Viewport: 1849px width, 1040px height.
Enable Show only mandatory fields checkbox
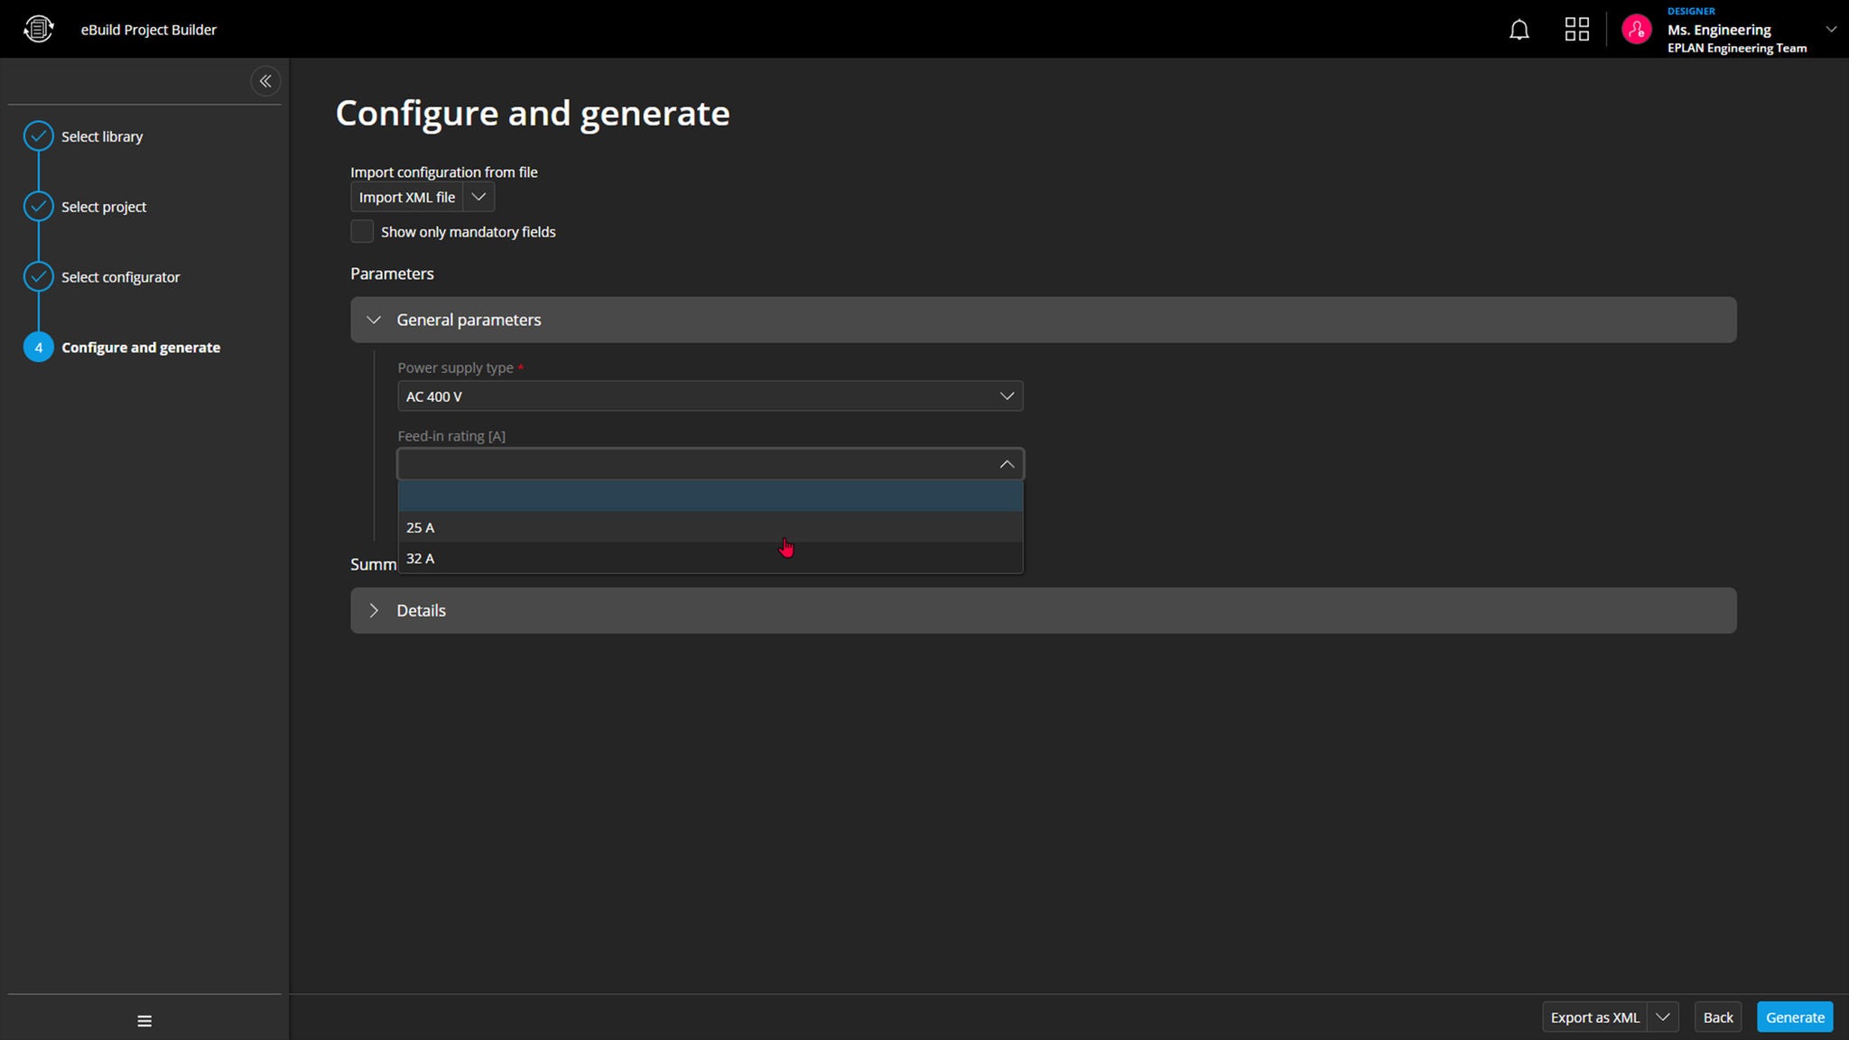362,232
